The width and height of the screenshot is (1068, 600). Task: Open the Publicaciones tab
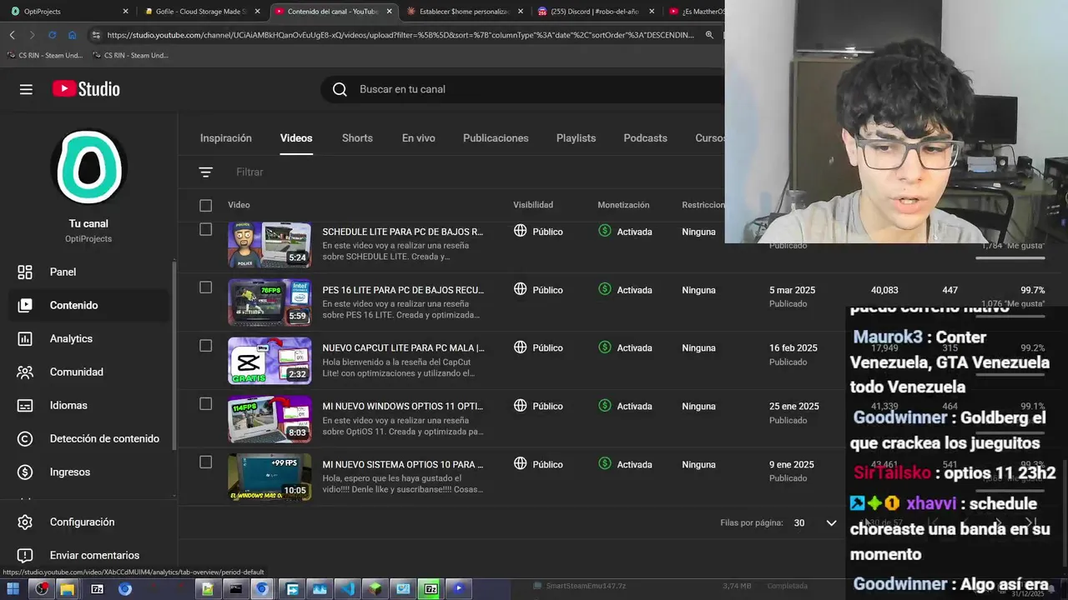click(x=496, y=138)
